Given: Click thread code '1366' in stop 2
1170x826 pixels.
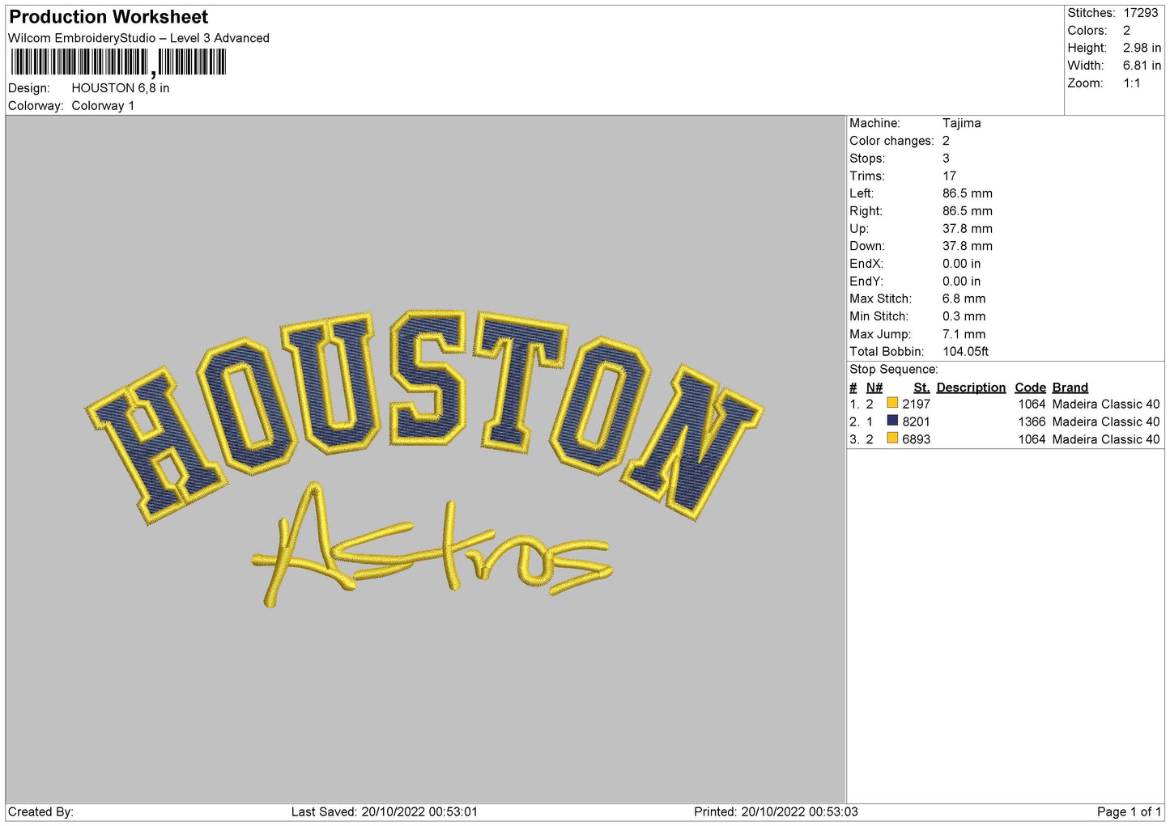Looking at the screenshot, I should pos(1032,422).
